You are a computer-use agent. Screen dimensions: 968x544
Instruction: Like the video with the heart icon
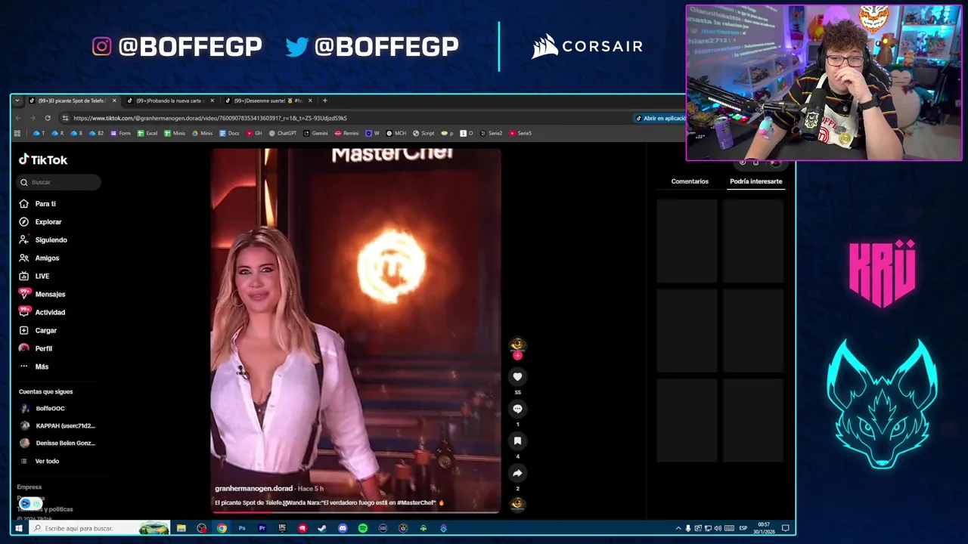pyautogui.click(x=517, y=376)
